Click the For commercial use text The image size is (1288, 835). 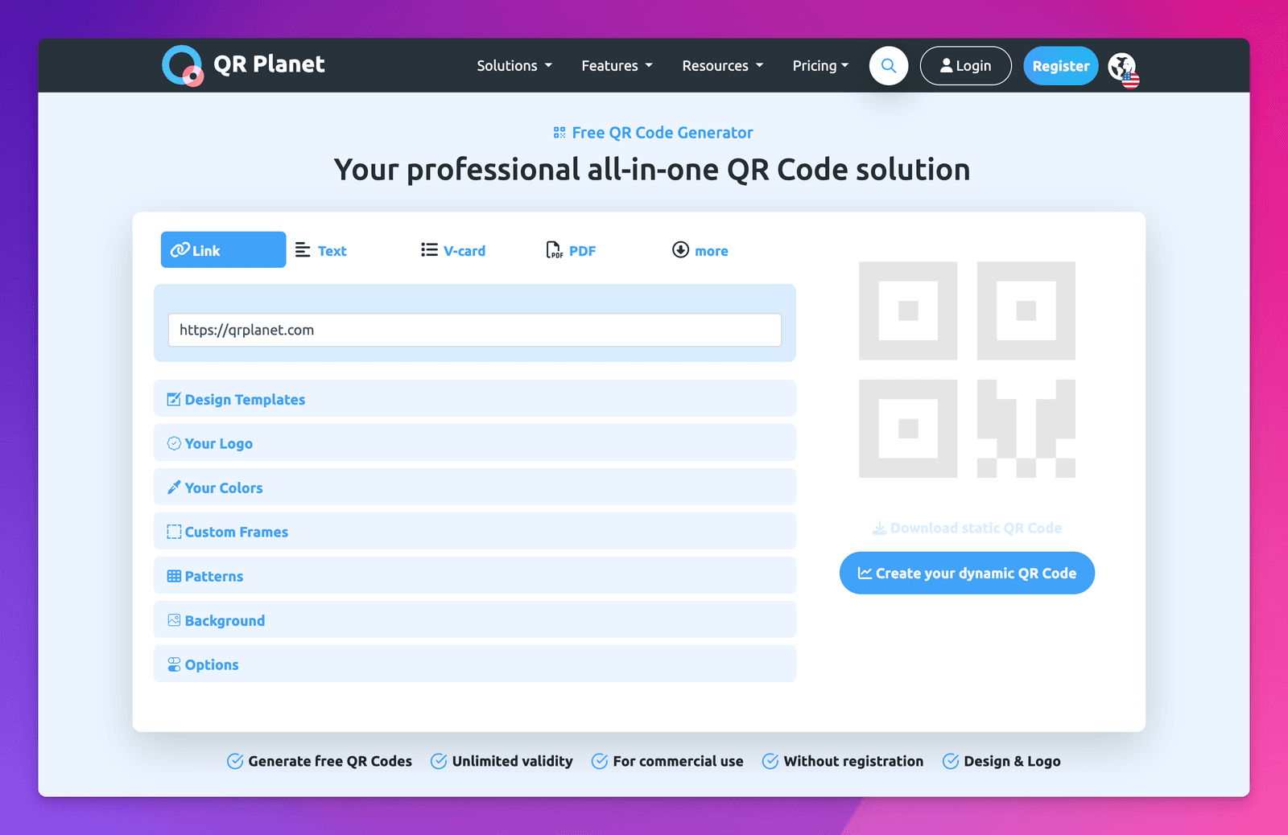pyautogui.click(x=678, y=761)
